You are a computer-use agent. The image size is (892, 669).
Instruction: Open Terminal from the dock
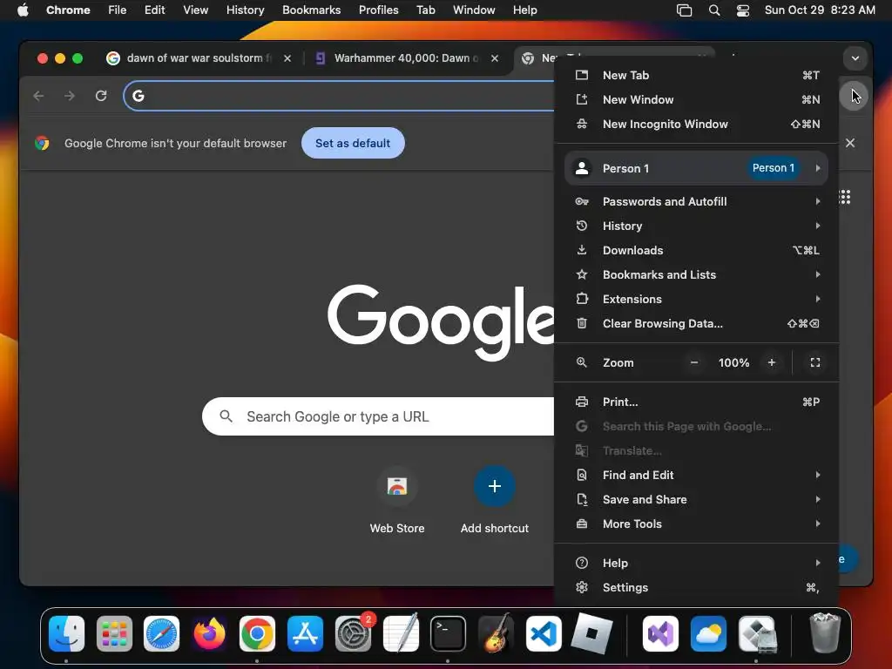click(448, 633)
